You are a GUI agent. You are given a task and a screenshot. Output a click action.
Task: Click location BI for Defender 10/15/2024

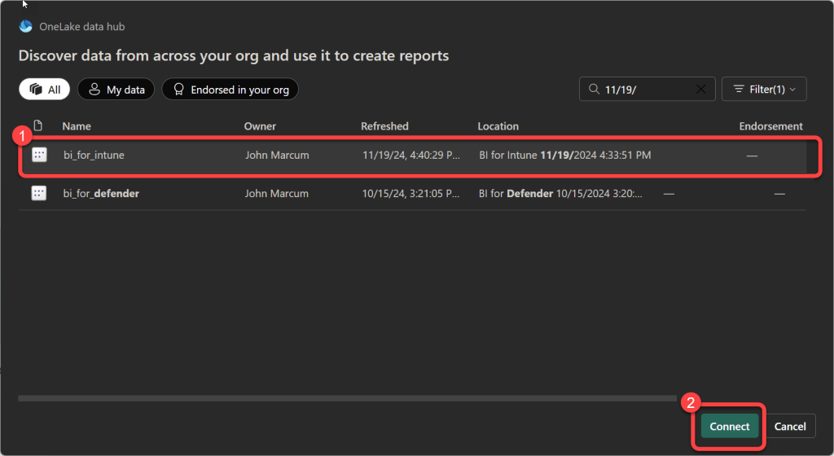[x=560, y=193]
